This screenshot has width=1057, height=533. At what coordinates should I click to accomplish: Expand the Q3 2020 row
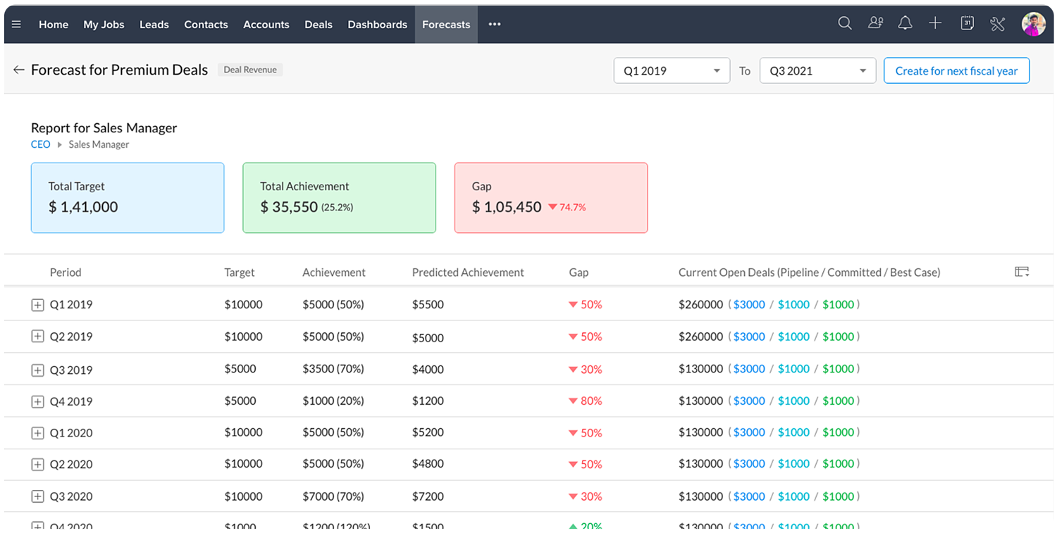click(x=38, y=496)
